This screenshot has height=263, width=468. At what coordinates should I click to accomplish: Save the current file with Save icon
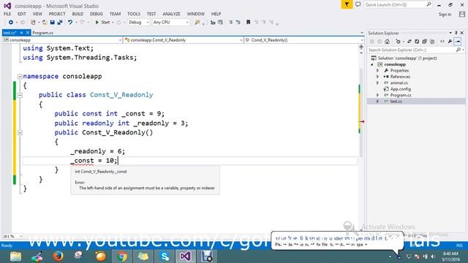pyautogui.click(x=52, y=23)
